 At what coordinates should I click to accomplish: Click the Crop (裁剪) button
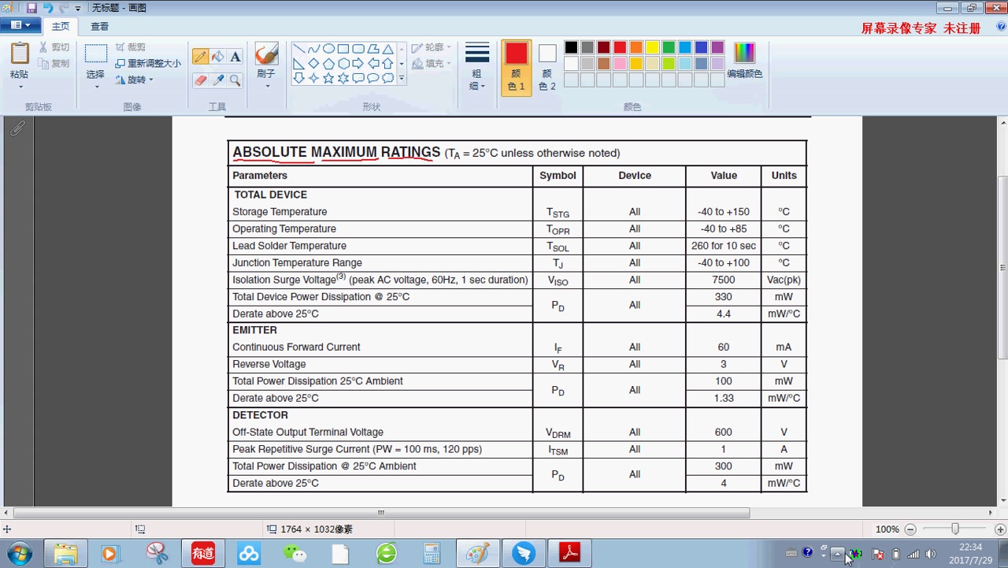[131, 47]
